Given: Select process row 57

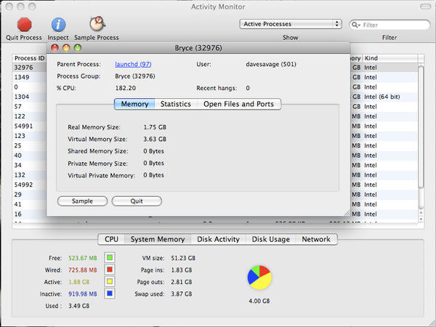Looking at the screenshot, I should (x=30, y=107).
